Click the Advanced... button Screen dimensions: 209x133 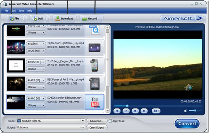[97, 121]
